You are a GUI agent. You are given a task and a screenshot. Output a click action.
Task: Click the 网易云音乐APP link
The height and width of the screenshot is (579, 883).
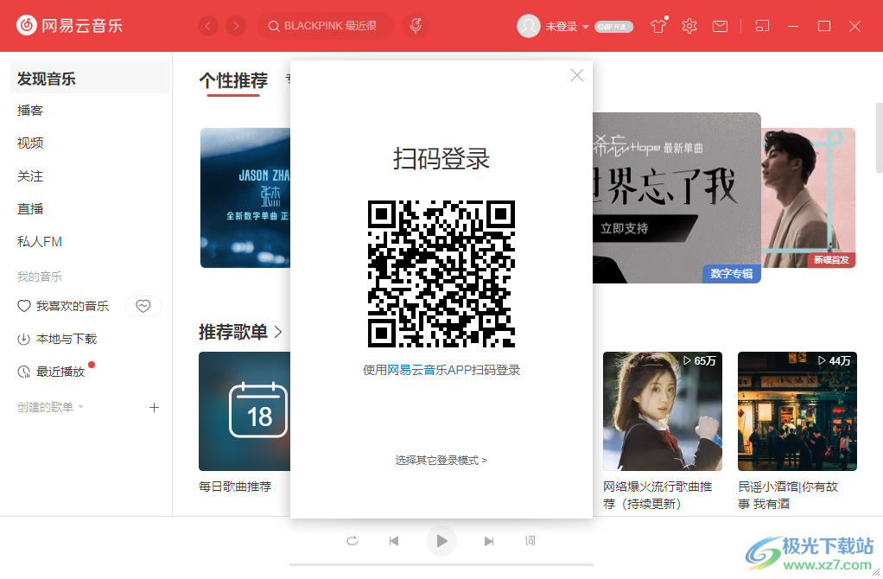point(429,370)
